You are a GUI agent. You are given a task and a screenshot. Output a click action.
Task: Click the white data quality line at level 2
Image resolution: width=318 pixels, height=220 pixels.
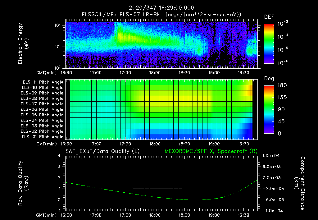point(102,178)
